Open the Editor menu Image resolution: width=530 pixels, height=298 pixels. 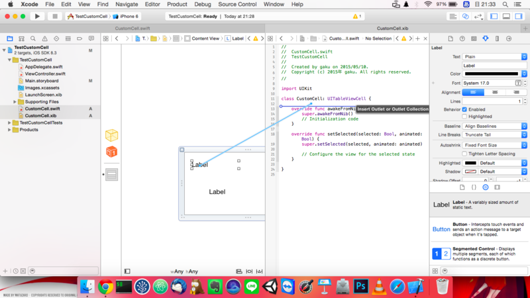coord(152,5)
